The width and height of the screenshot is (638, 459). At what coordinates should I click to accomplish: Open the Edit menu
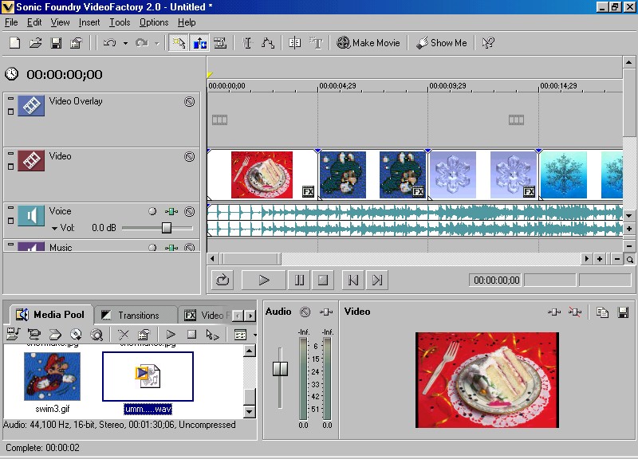click(x=34, y=22)
